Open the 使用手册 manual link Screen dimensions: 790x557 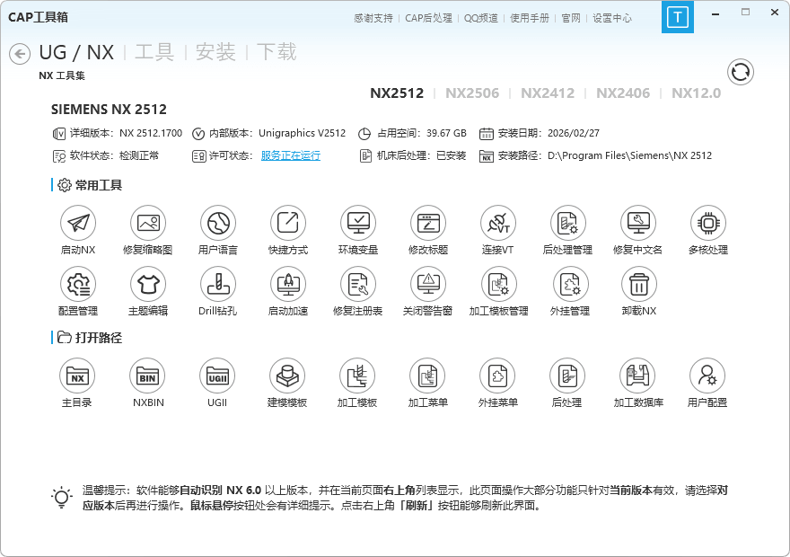[x=530, y=18]
